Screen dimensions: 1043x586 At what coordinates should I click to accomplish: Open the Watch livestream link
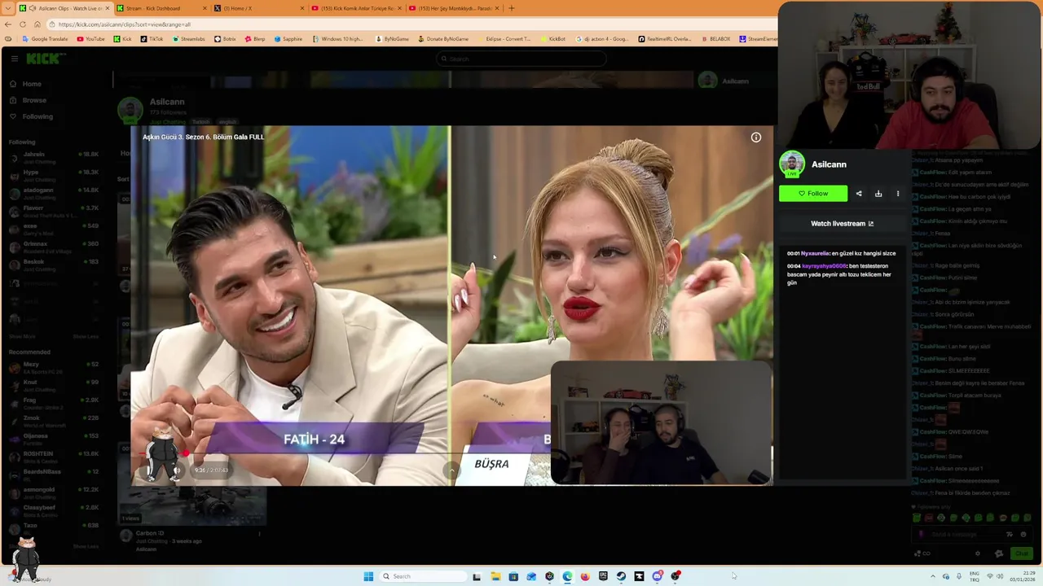(x=842, y=224)
